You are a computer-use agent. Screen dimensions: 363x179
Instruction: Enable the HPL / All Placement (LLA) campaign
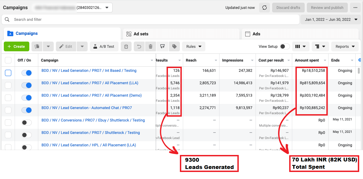pos(27,147)
